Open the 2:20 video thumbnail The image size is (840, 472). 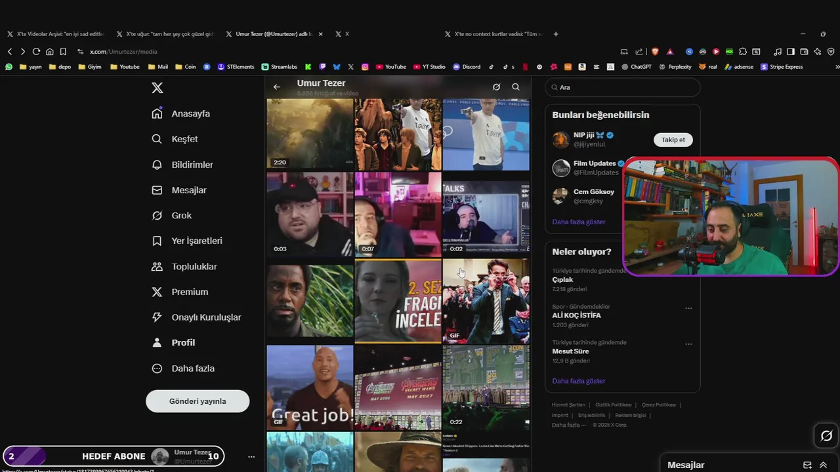pos(310,134)
